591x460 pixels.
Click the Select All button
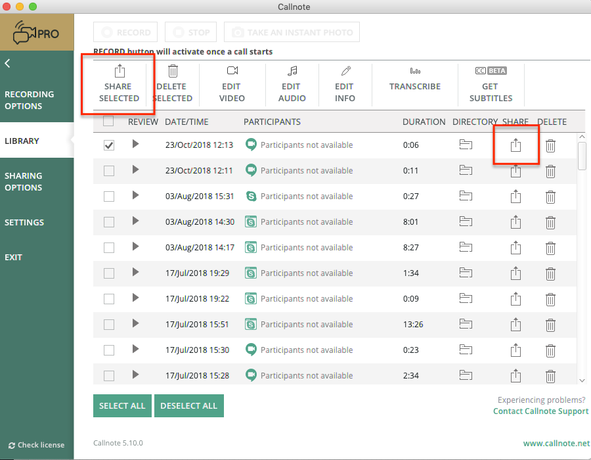122,405
